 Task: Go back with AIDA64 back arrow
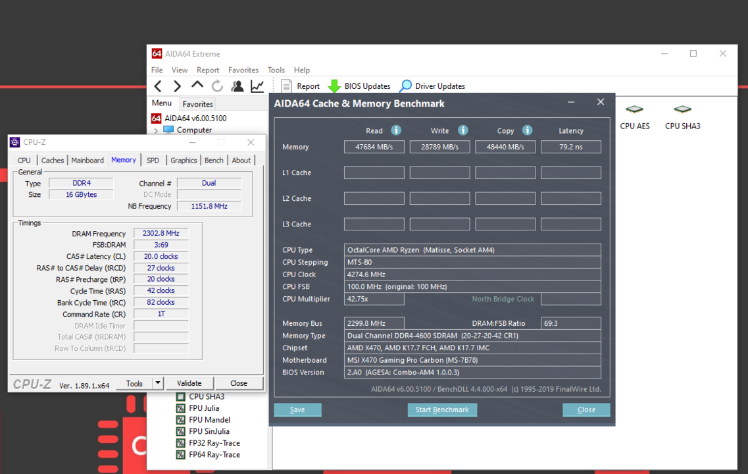pos(158,86)
